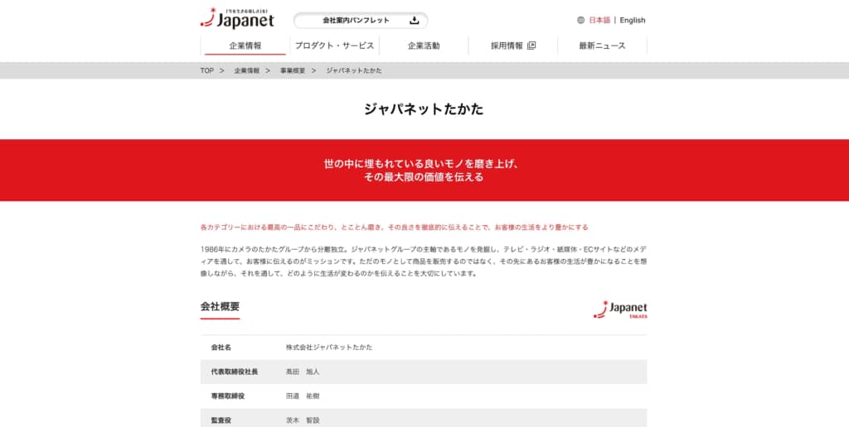Click the 専務取締役 row label
Viewport: 849px width, 427px height.
click(x=228, y=396)
